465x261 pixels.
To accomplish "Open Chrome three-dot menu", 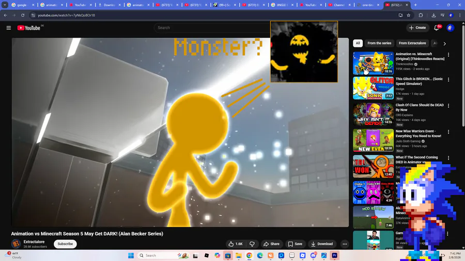I will (x=460, y=15).
